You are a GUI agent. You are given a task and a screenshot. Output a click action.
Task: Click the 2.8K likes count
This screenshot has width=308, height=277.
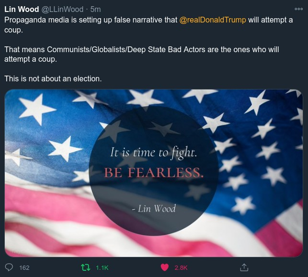pos(181,268)
